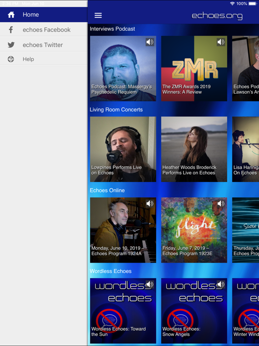Viewport: 259px width, 346px height.
Task: Open echoes Twitter menu item
Action: (44, 45)
